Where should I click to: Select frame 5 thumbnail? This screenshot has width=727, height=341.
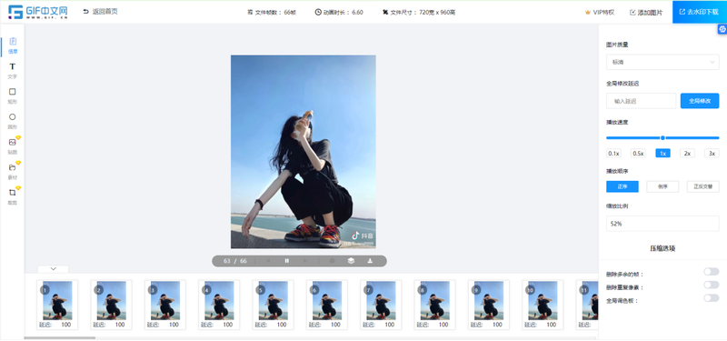[274, 305]
